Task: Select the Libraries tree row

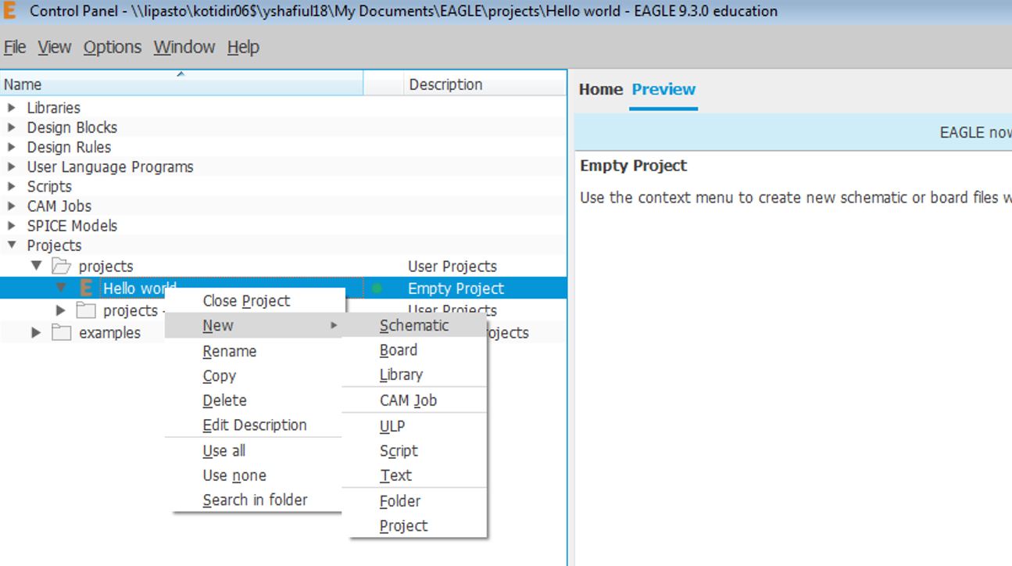Action: 283,108
